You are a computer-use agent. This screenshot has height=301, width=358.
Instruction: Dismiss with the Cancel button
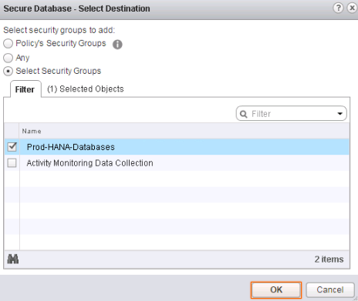(330, 289)
